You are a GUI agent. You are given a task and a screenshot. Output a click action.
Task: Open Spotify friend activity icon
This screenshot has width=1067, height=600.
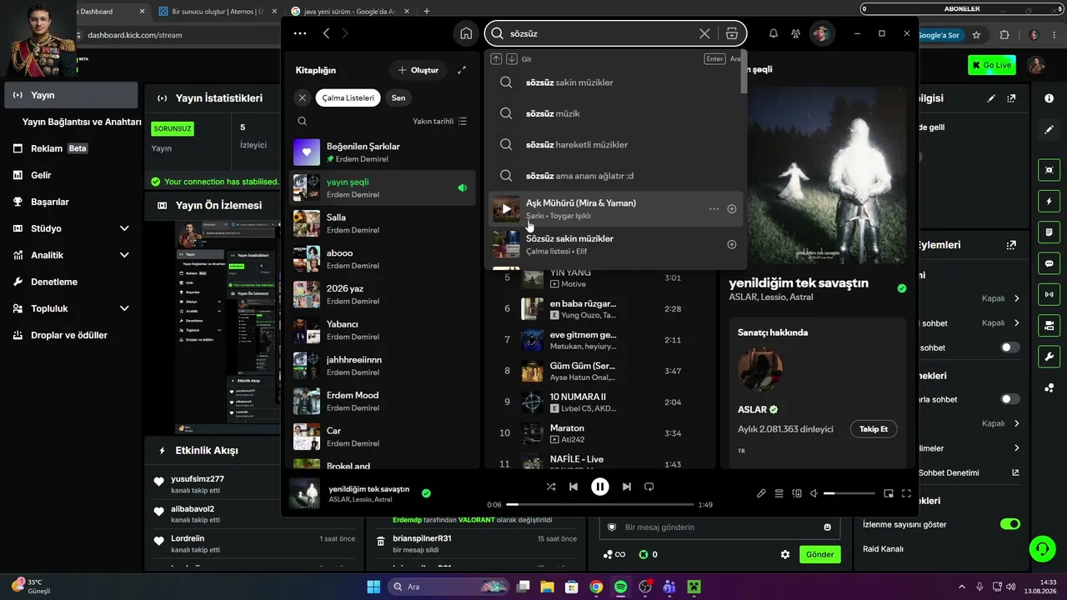(796, 33)
